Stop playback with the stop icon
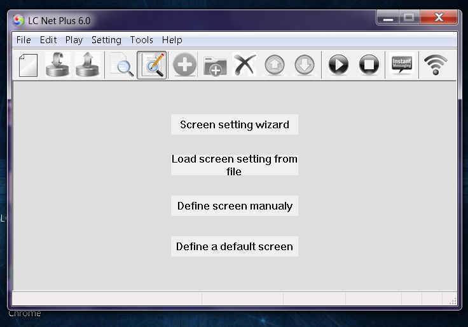The height and width of the screenshot is (327, 468). tap(369, 64)
